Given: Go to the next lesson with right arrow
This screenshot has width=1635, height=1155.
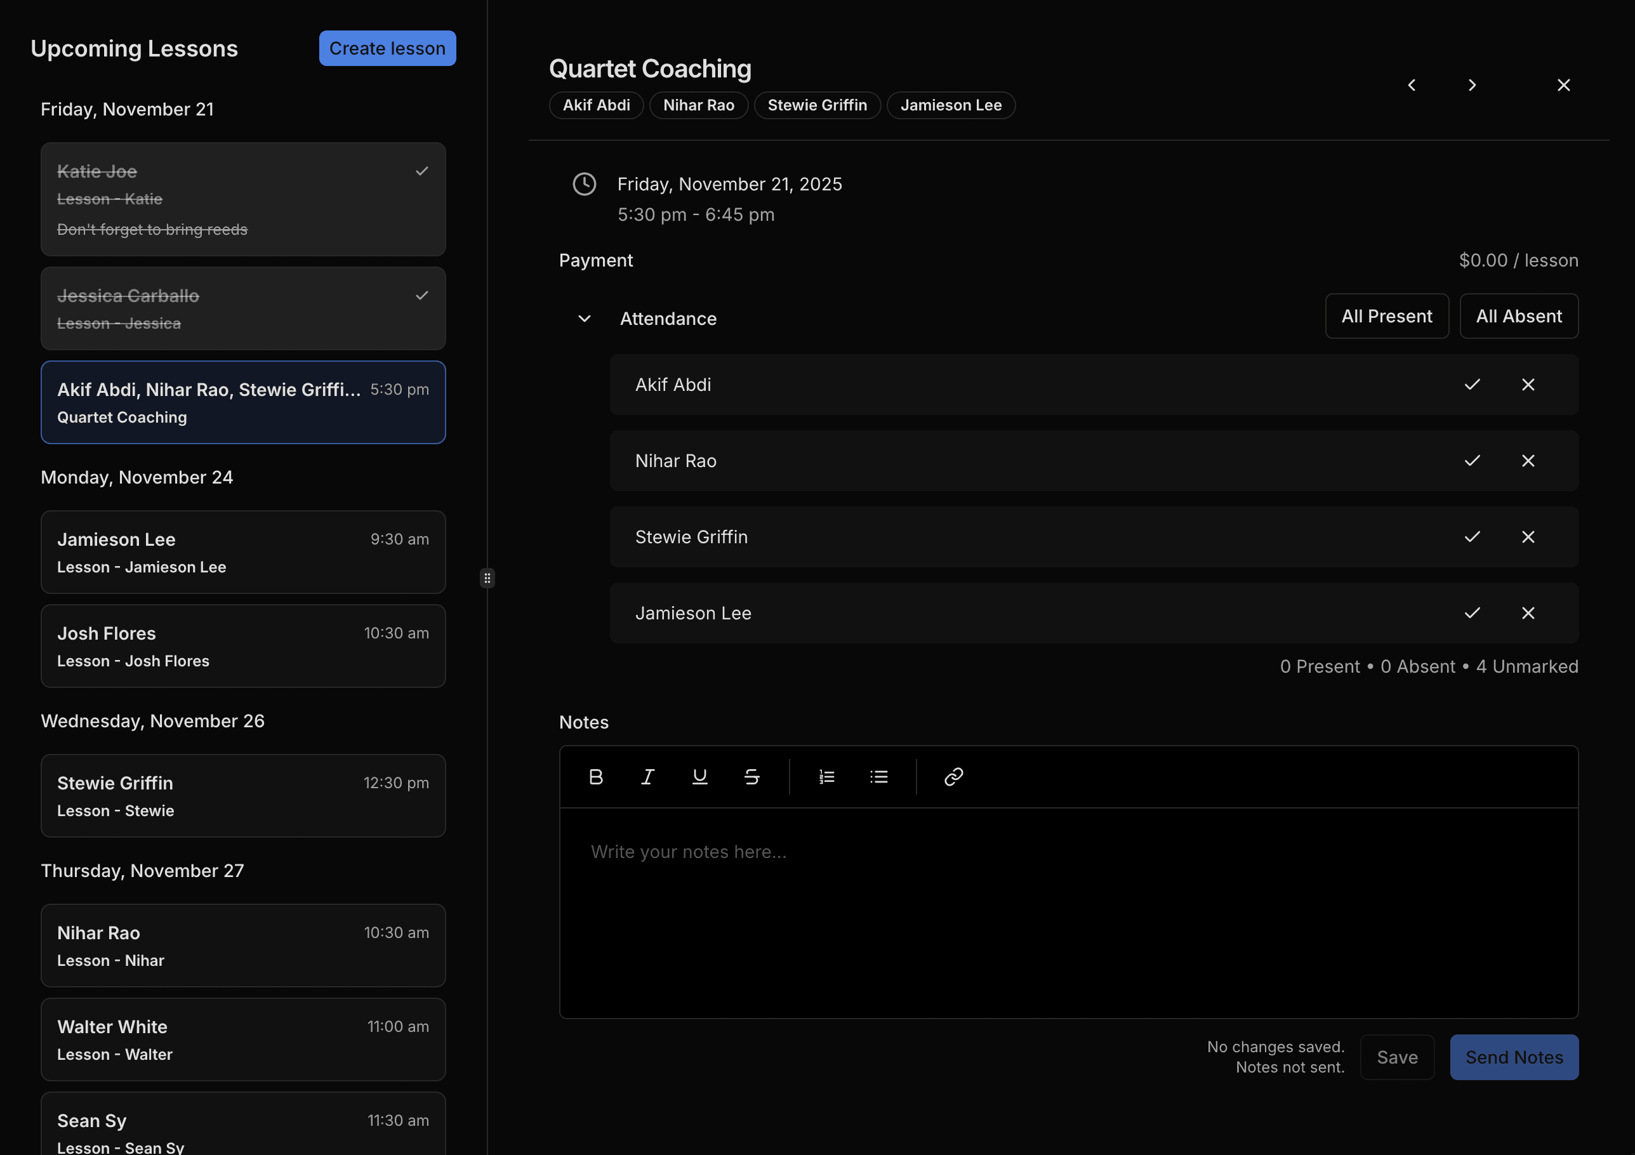Looking at the screenshot, I should coord(1472,85).
